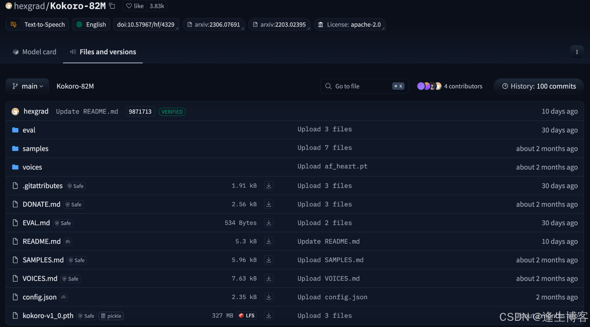This screenshot has height=327, width=590.
Task: Open the README.md file
Action: 41,241
